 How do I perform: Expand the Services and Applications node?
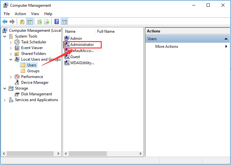click(x=4, y=100)
